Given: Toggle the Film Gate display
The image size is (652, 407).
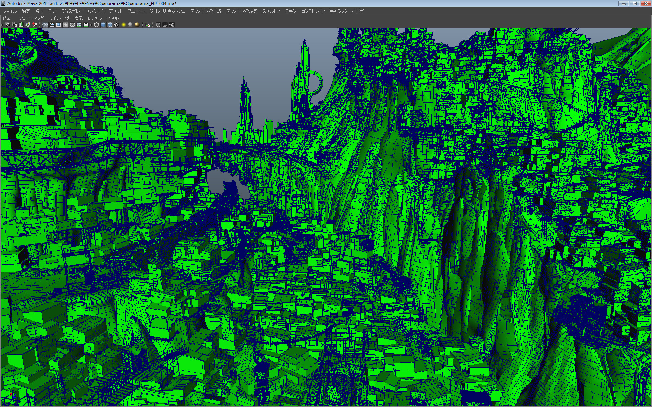Looking at the screenshot, I should click(x=52, y=25).
